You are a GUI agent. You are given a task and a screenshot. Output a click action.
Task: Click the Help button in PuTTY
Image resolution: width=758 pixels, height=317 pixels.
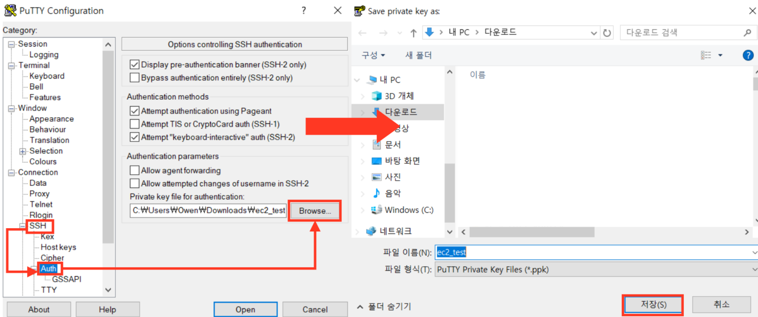pos(107,309)
